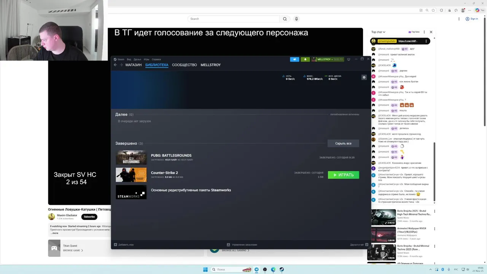
Task: Open options for Animated Wallpaper RIVER video
Action: pyautogui.click(x=434, y=229)
